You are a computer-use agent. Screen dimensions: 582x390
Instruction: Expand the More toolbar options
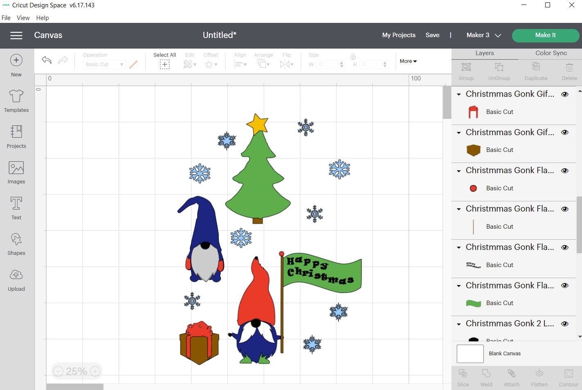click(408, 61)
